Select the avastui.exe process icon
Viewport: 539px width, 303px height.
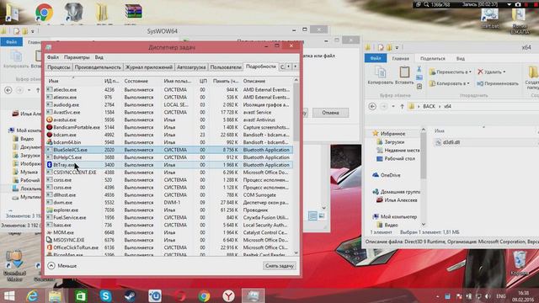pyautogui.click(x=50, y=120)
